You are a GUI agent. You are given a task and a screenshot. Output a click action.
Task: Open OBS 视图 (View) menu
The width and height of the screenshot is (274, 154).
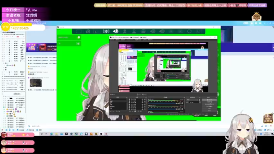tap(123, 40)
